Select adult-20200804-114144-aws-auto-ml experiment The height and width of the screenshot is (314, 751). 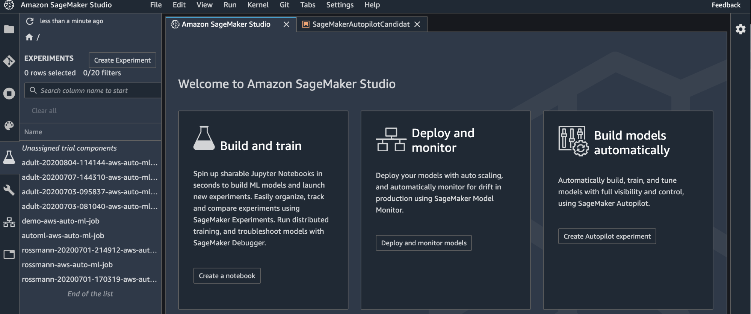click(90, 163)
